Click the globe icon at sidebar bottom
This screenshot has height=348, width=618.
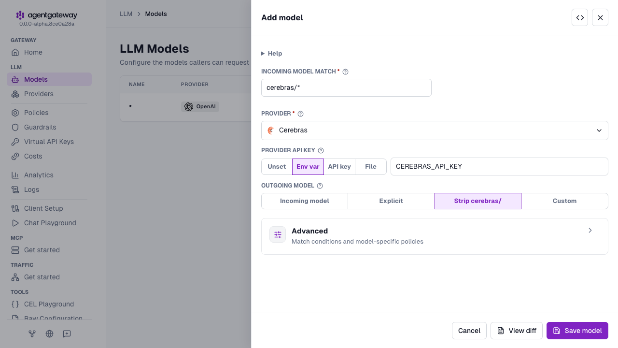pos(49,333)
